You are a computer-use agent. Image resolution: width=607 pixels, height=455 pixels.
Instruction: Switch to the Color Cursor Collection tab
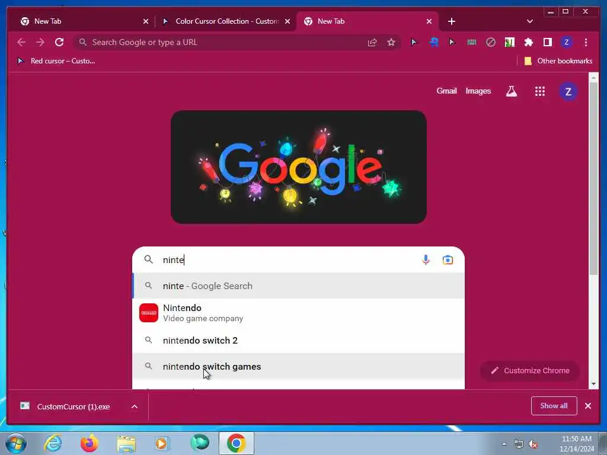[227, 21]
